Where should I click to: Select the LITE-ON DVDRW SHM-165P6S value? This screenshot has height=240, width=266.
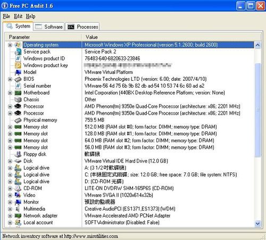[129, 188]
